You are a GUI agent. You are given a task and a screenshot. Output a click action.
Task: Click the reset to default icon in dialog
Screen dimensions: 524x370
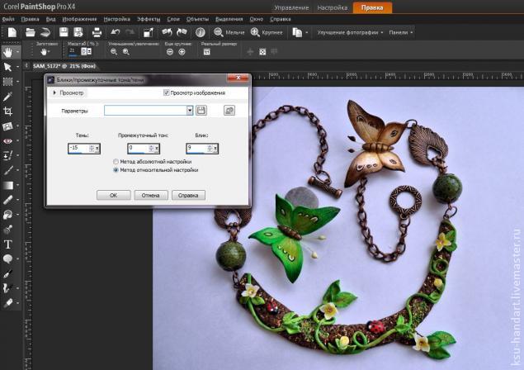point(229,110)
